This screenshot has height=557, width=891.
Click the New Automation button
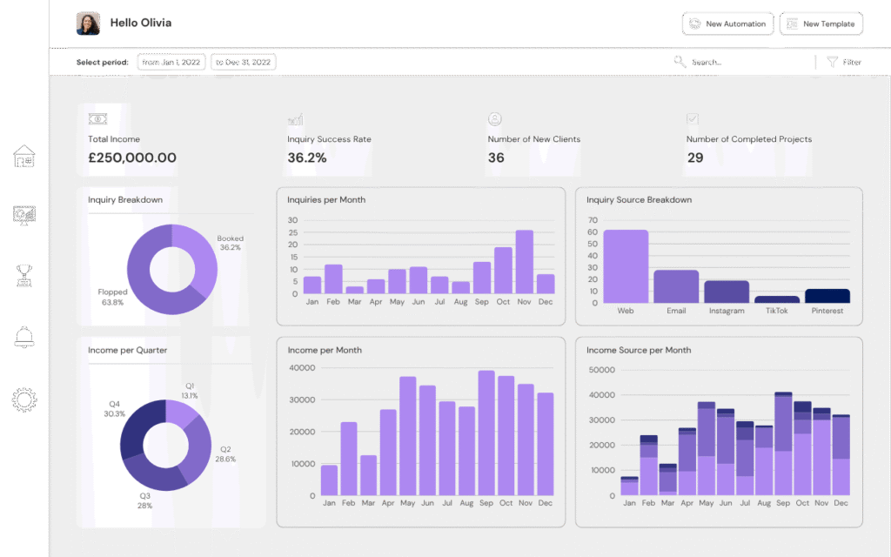coord(727,23)
